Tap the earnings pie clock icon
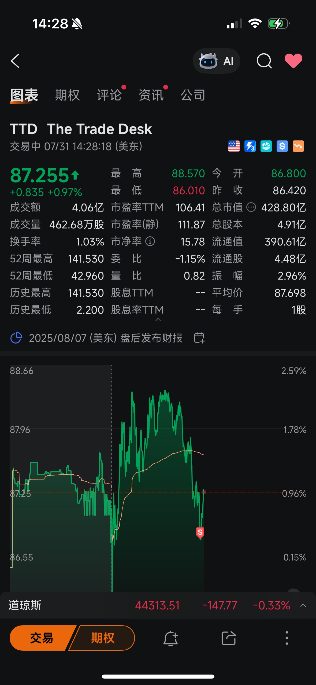The image size is (316, 685). (x=16, y=338)
